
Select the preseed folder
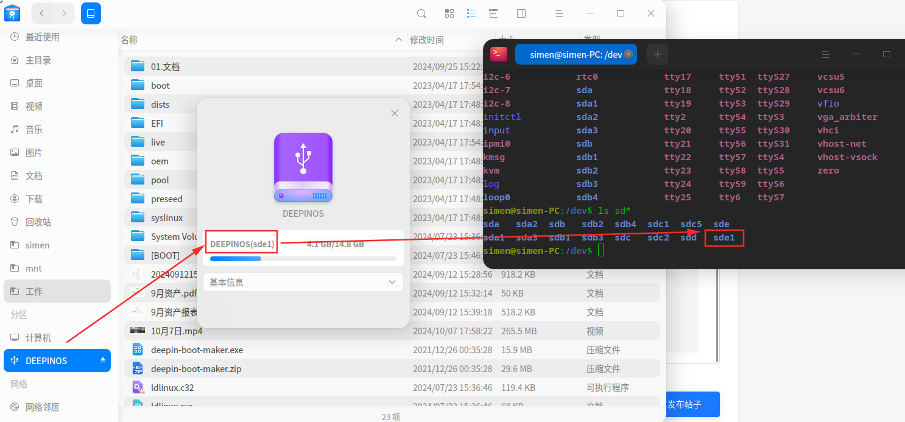click(x=167, y=199)
